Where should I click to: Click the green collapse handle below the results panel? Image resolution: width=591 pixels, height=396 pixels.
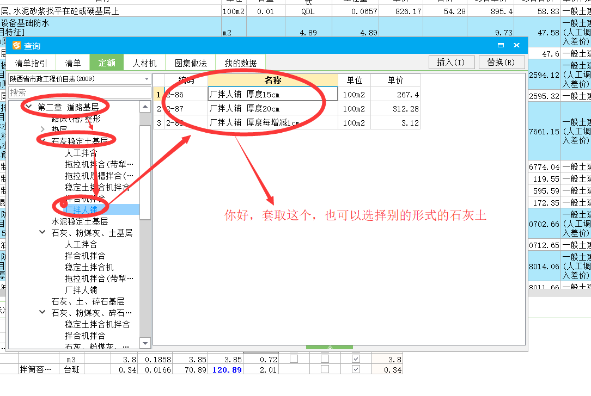coord(330,347)
